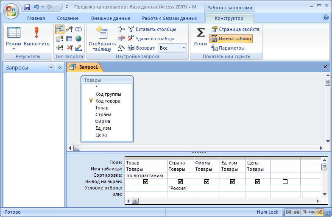Screen dimensions: 332x217
Task: Click design grid horizontal scrollbar thumb
Action: pyautogui.click(x=135, y=201)
